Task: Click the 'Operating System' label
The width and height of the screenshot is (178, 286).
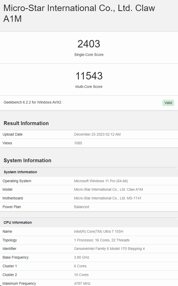Action: 17,181
